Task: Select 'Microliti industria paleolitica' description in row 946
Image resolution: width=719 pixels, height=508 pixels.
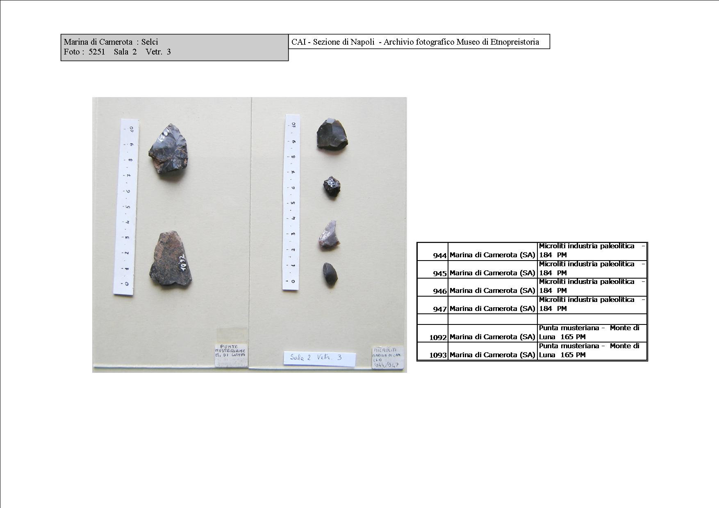Action: click(x=592, y=286)
